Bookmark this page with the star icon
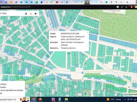 click(x=126, y=7)
